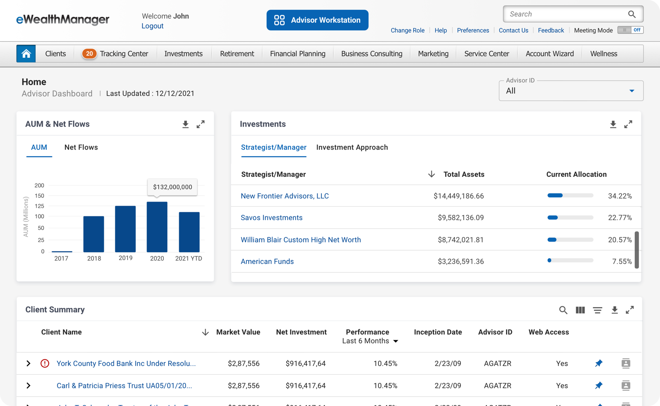Click the 2020 bar in AUM chart

[157, 227]
